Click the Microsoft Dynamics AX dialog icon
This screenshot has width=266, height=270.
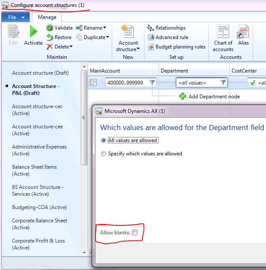[x=99, y=111]
